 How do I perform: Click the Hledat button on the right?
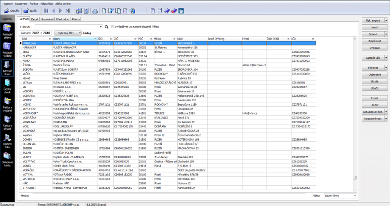[375, 105]
